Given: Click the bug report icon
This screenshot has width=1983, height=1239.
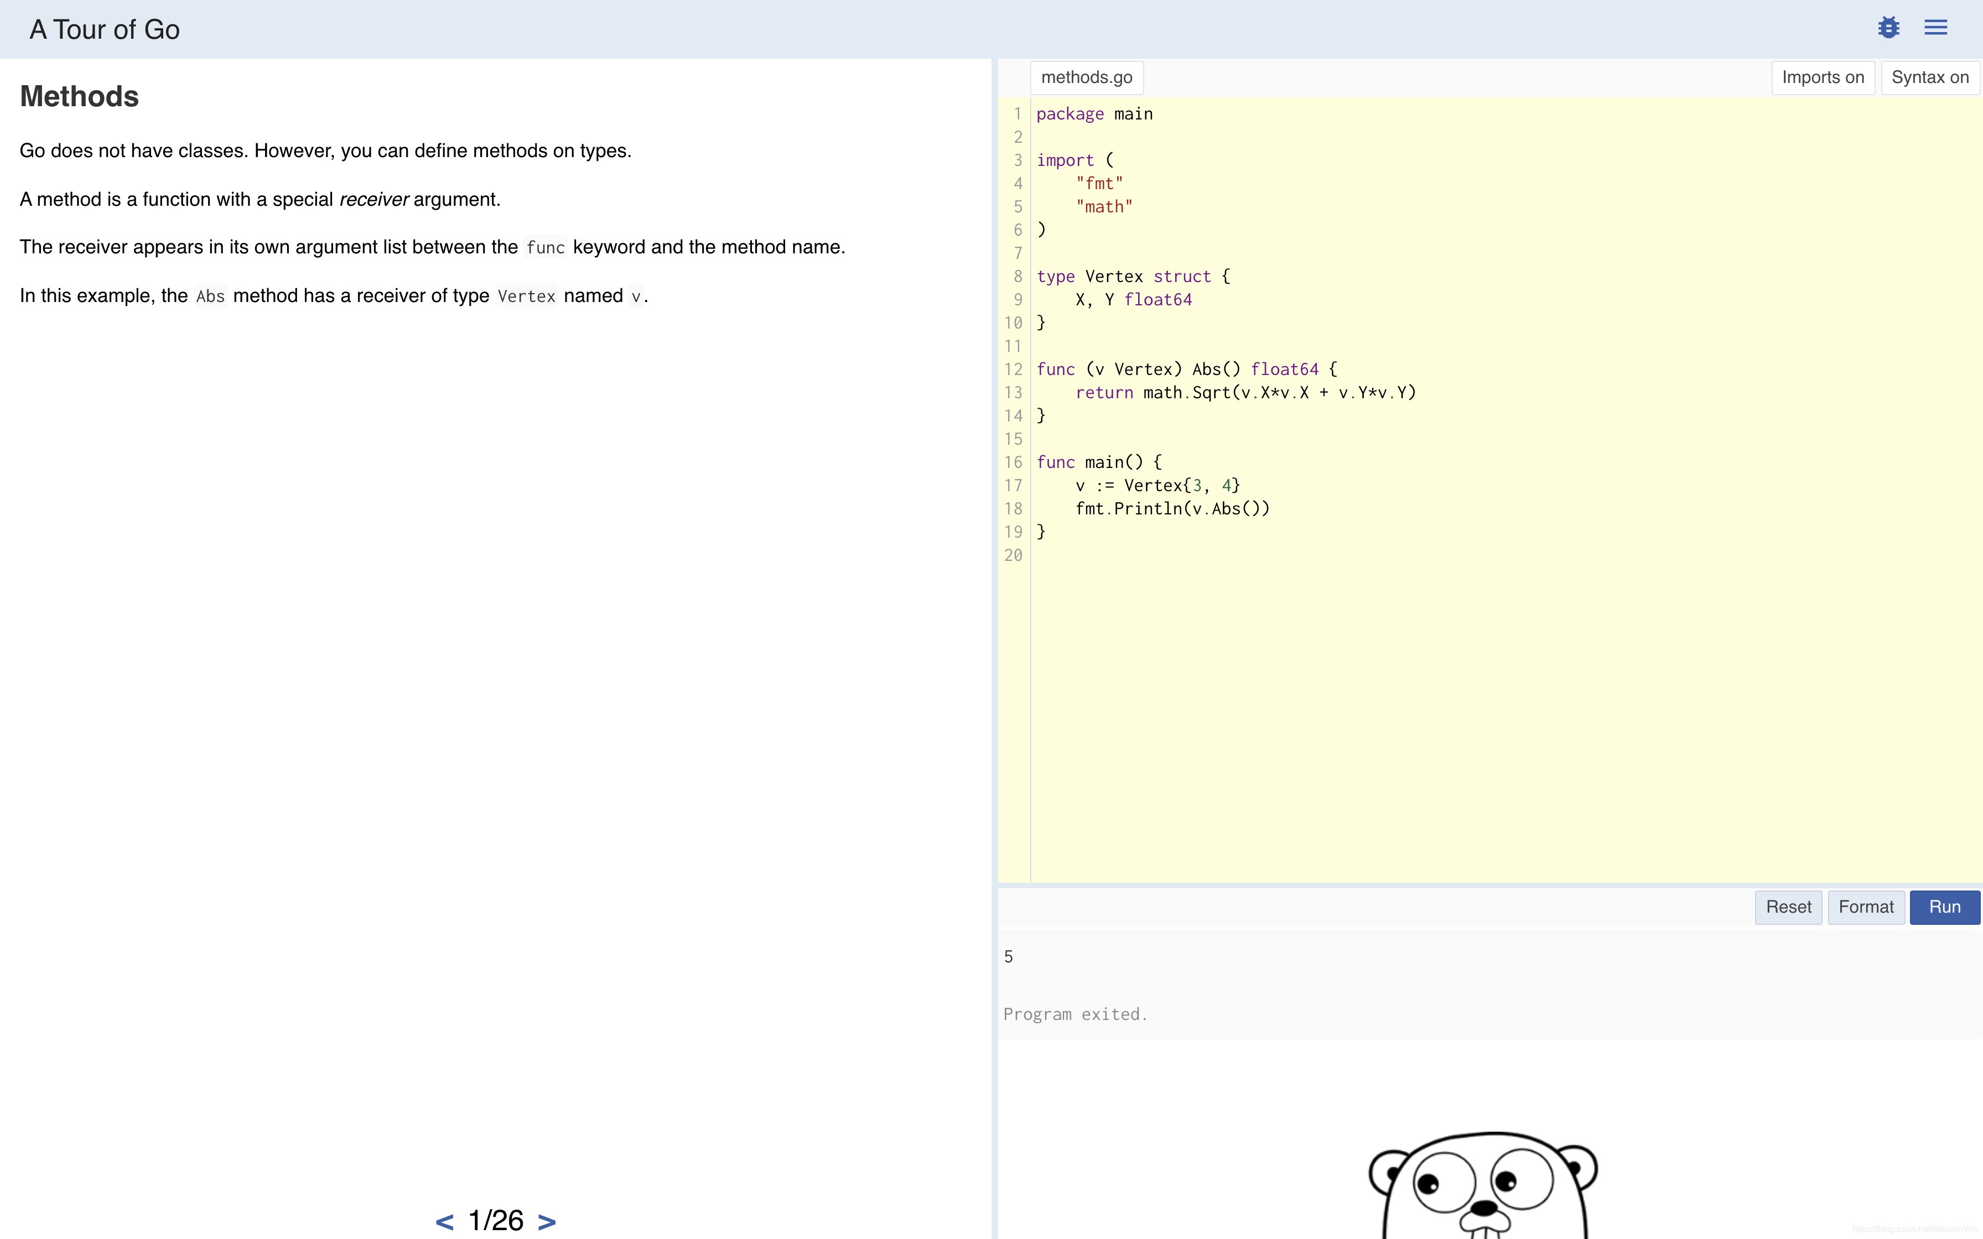Looking at the screenshot, I should click(1888, 28).
